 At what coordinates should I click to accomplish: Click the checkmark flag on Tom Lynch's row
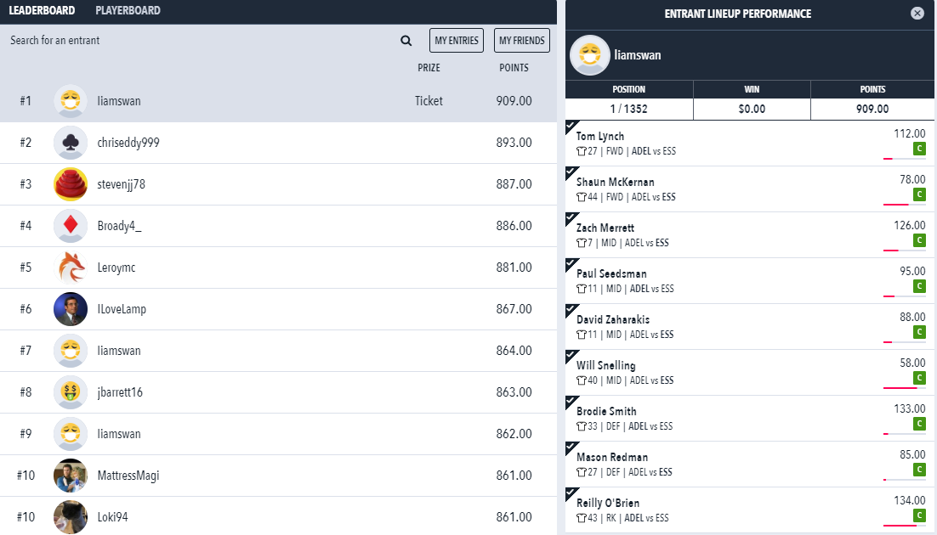[x=571, y=126]
